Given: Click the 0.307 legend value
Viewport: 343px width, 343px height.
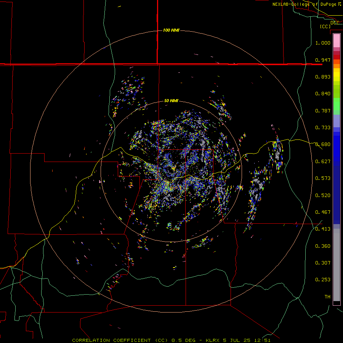Looking at the screenshot, I should coord(323,263).
